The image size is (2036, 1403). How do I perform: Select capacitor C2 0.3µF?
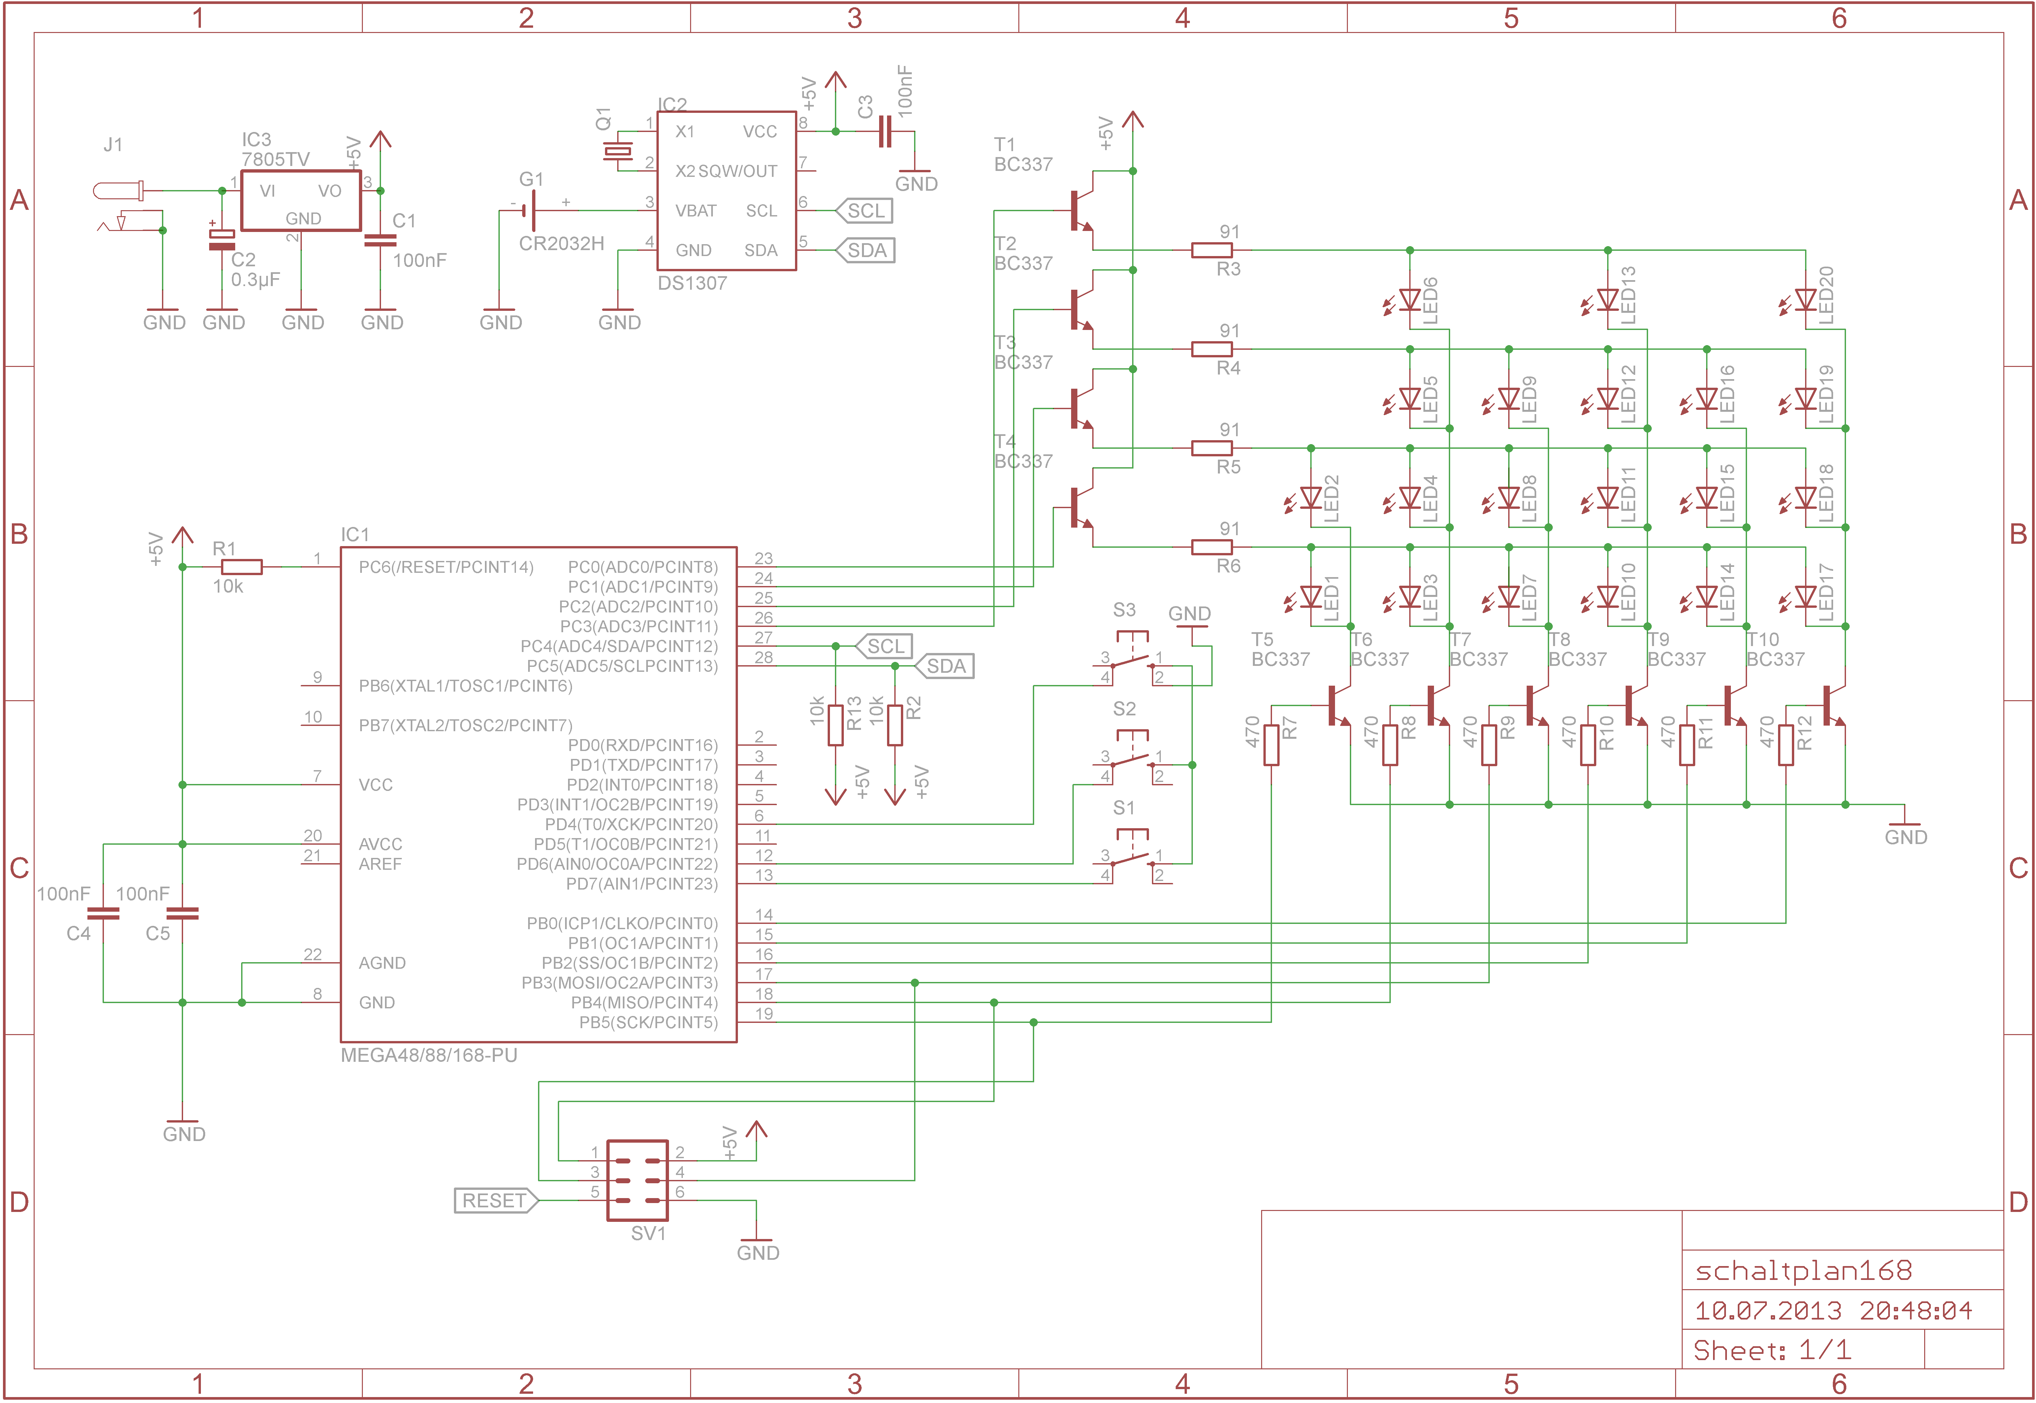coord(221,239)
